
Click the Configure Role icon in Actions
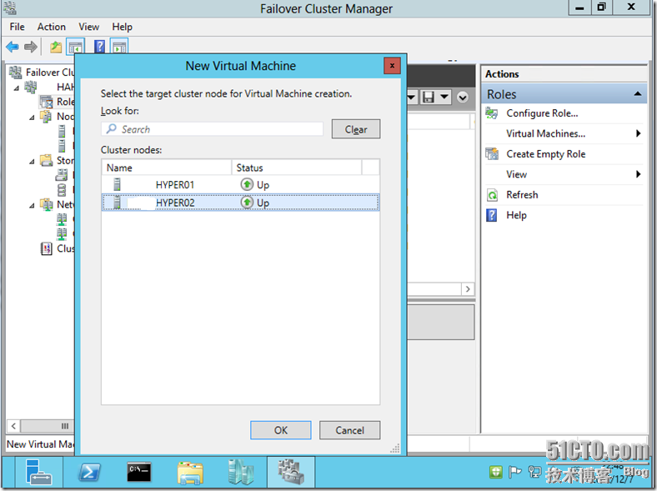[491, 113]
